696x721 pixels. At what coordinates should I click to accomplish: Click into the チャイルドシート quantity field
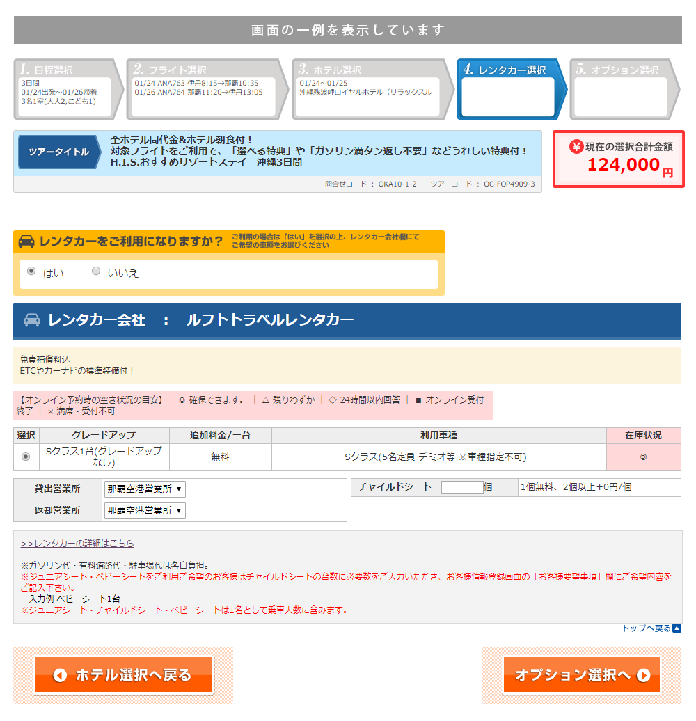[462, 487]
